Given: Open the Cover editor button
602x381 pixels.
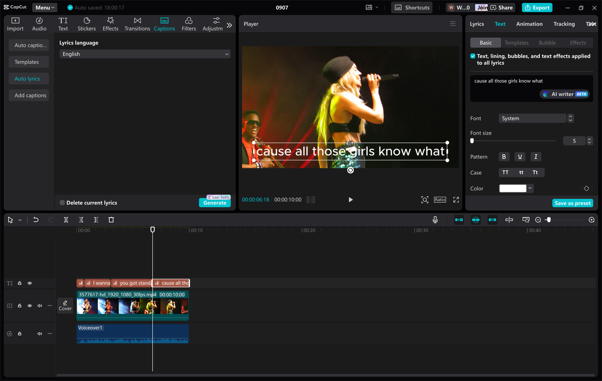Looking at the screenshot, I should pyautogui.click(x=65, y=305).
